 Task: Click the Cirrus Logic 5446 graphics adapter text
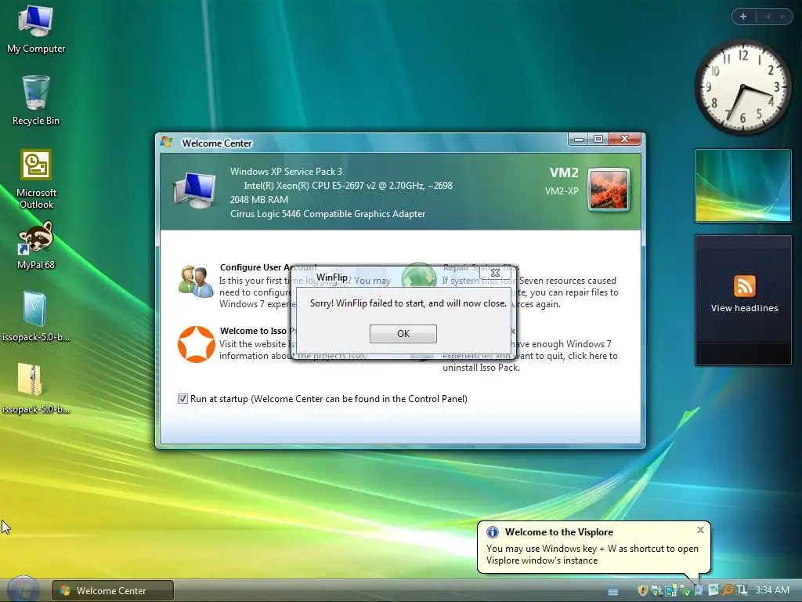click(x=327, y=214)
